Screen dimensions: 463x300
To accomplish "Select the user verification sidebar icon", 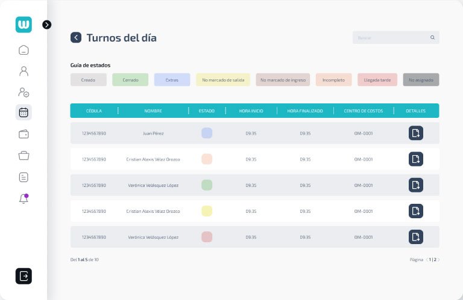I will click(x=24, y=92).
